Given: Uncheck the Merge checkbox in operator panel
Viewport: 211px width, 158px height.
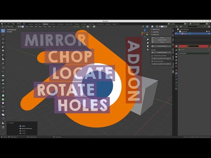Looking at the screenshot, I should [x=20, y=126].
